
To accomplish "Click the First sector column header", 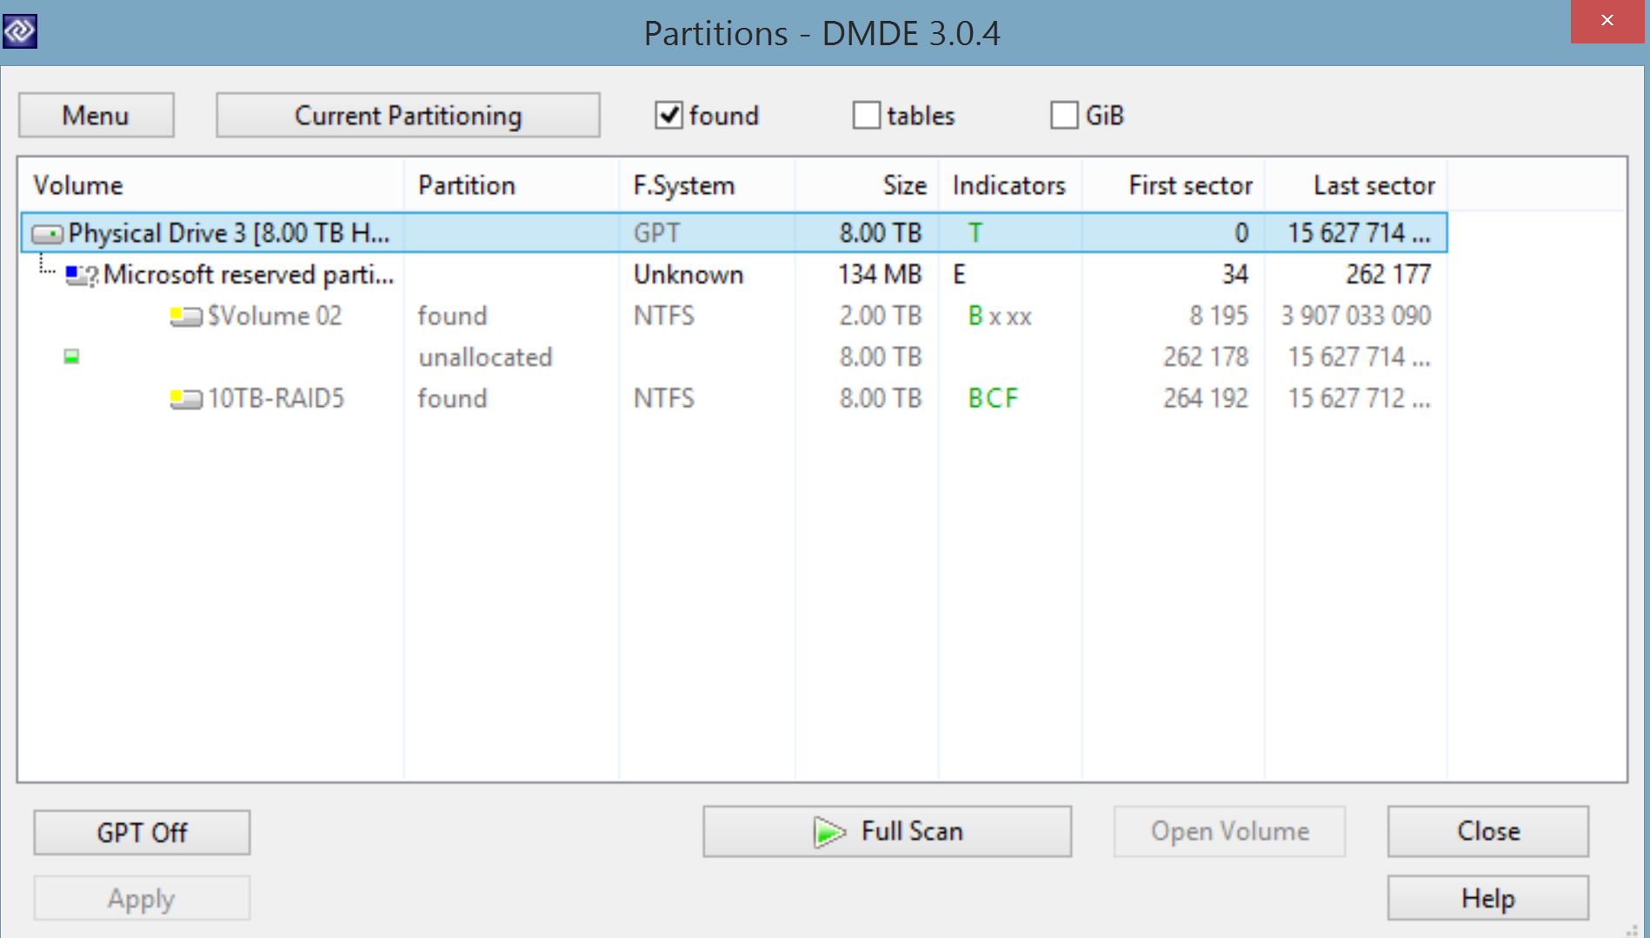I will click(1174, 185).
